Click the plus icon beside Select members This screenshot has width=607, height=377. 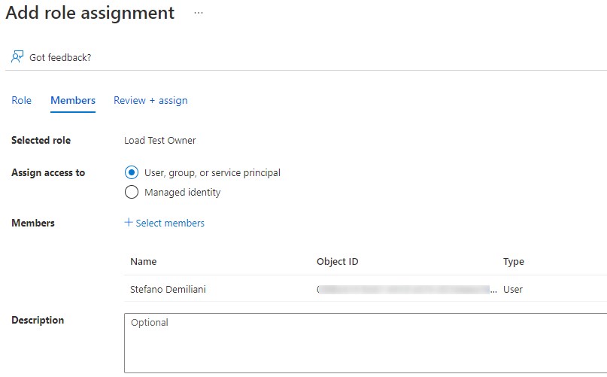point(129,223)
